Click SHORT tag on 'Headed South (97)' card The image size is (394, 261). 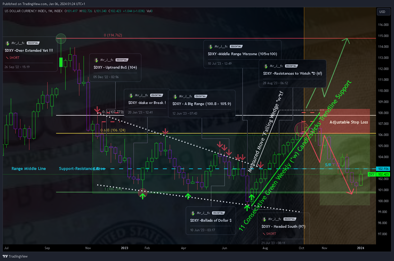tap(269, 234)
